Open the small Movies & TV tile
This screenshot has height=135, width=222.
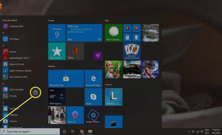click(x=127, y=28)
